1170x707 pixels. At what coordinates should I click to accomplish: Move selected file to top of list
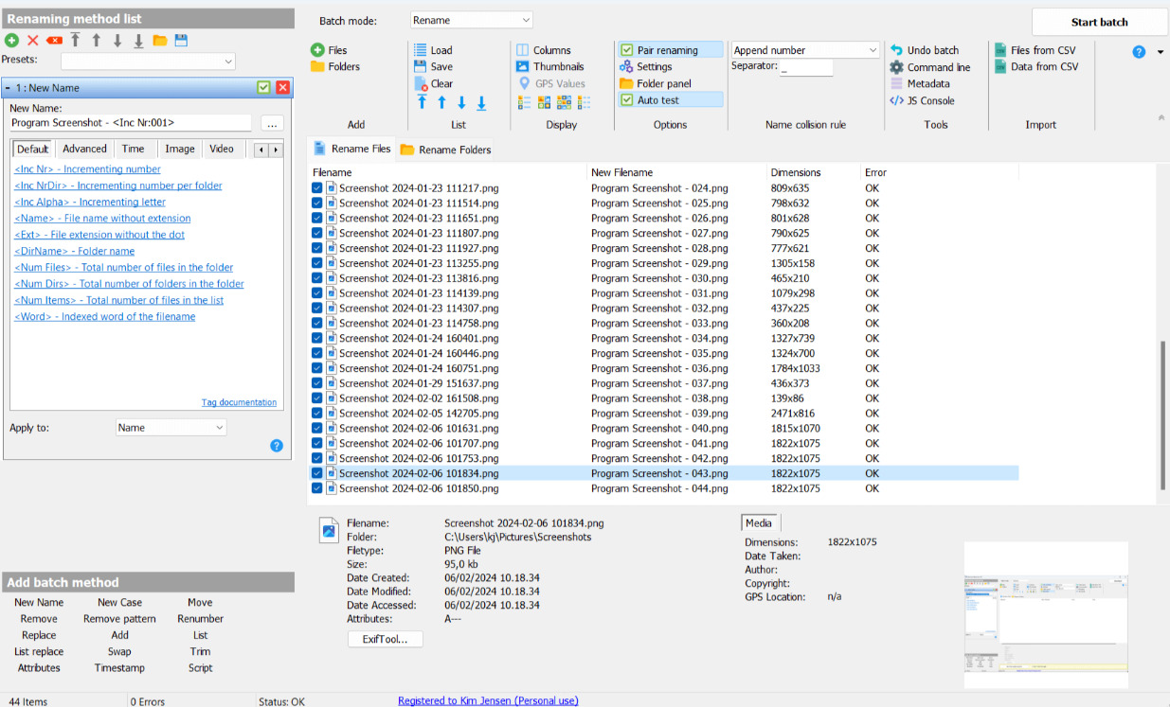tap(423, 102)
